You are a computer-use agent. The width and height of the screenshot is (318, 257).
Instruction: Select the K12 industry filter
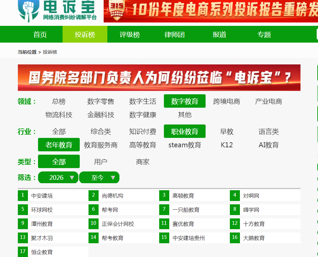[226, 145]
